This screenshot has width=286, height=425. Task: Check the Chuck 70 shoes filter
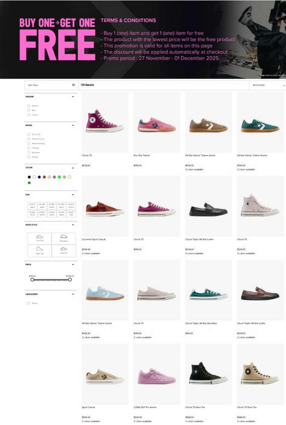coord(29,134)
